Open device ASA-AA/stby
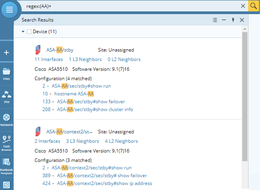 [x=60, y=50]
